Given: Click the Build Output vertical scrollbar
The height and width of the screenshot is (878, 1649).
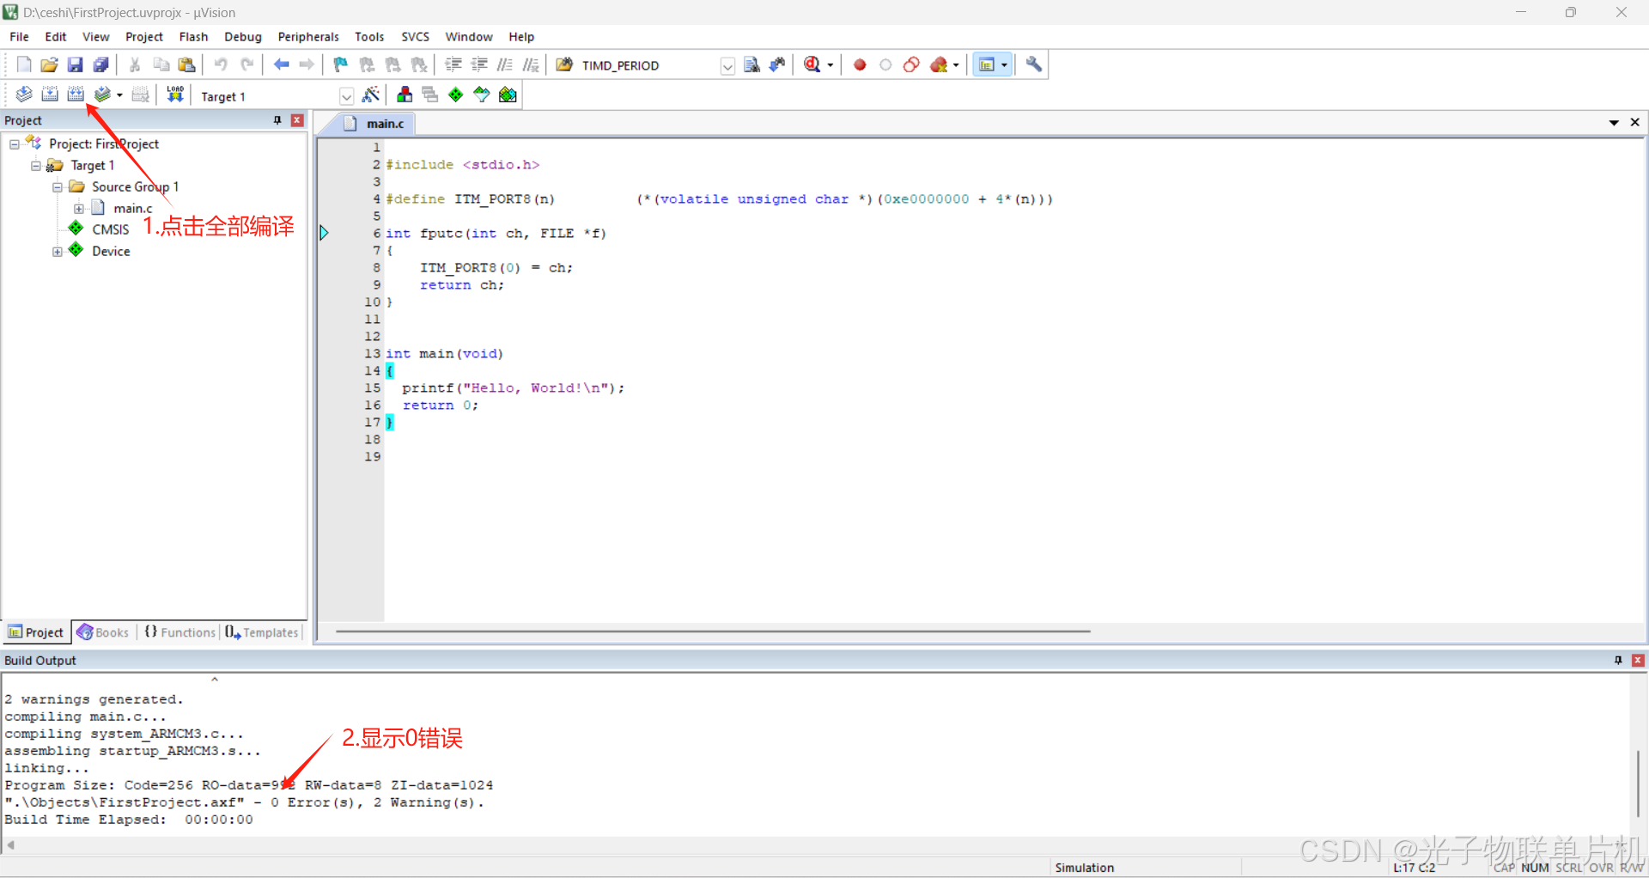Looking at the screenshot, I should 1638,782.
